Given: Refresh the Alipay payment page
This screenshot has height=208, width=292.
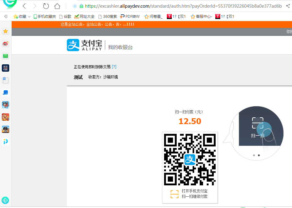Looking at the screenshot, I should [x=46, y=6].
